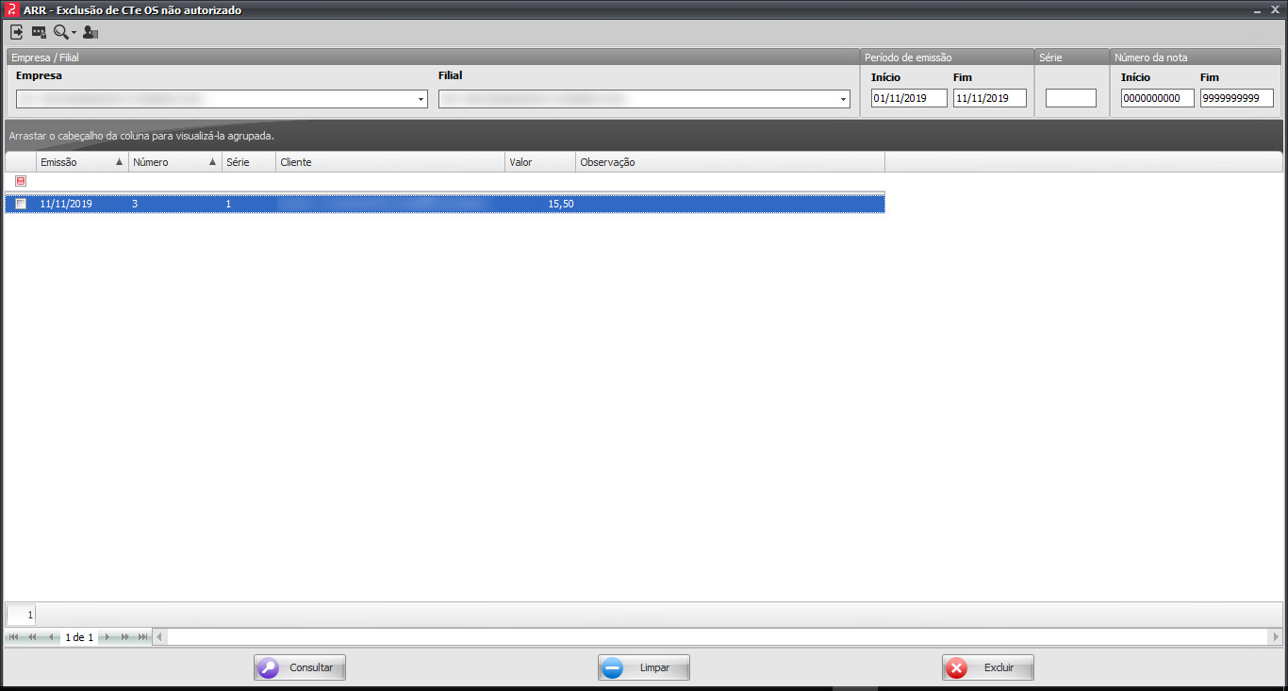Sort by the Emissão column header
The height and width of the screenshot is (691, 1288).
pos(82,162)
